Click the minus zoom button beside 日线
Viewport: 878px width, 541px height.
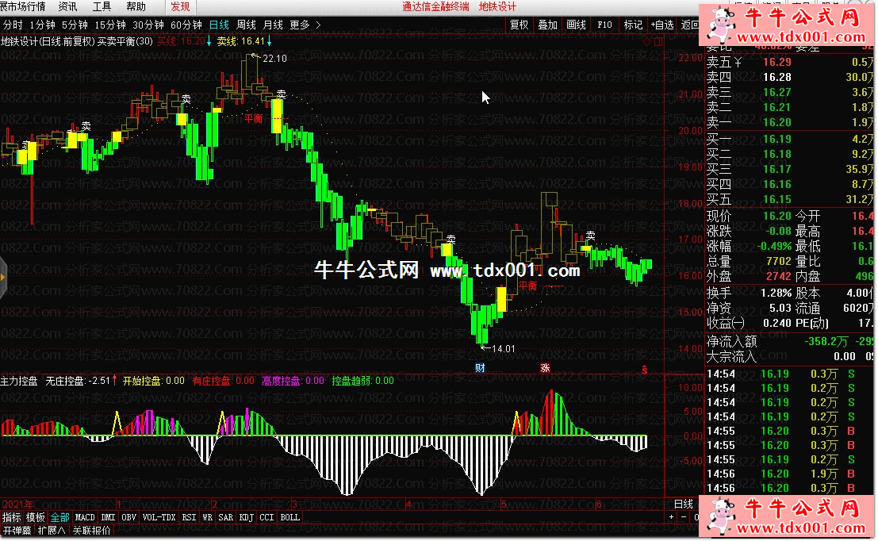(683, 517)
